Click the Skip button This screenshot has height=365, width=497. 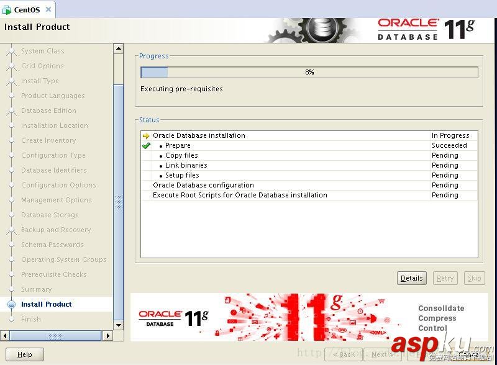click(x=474, y=278)
